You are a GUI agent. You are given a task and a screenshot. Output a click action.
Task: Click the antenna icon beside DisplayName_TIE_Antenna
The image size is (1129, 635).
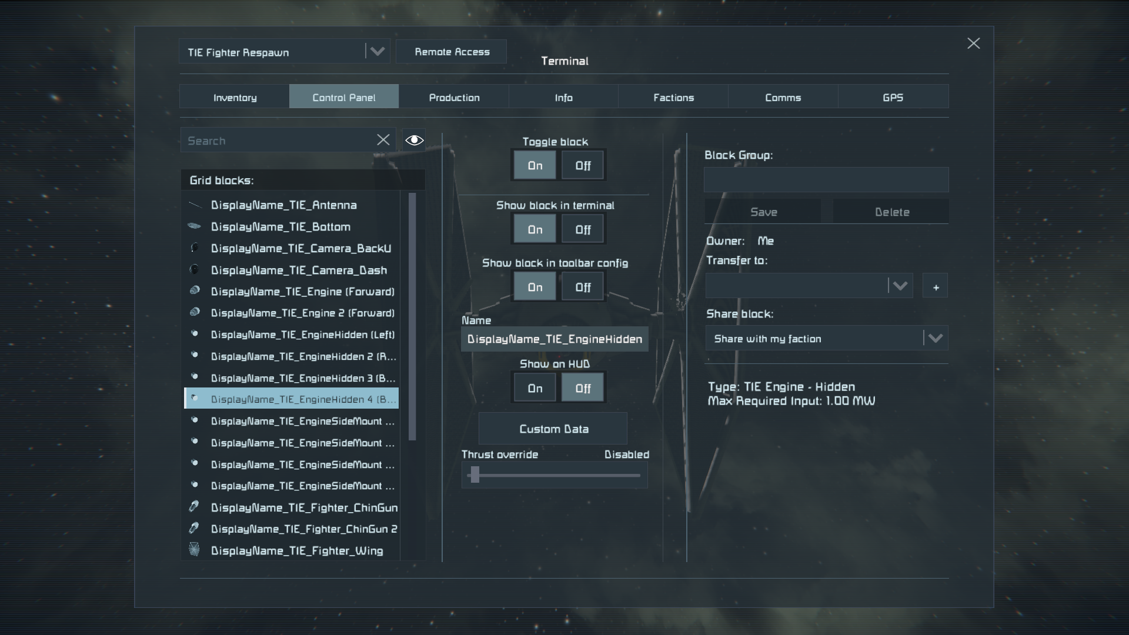195,205
